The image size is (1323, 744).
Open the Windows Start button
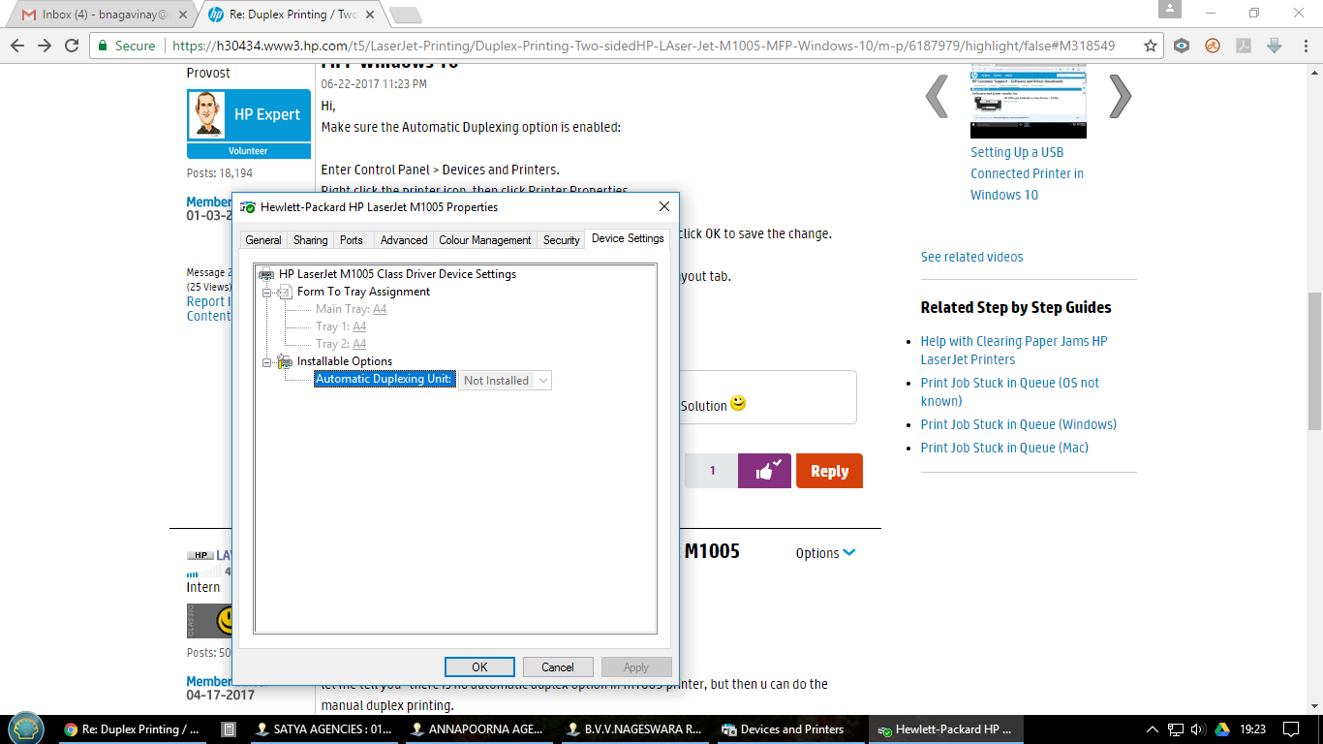pyautogui.click(x=26, y=728)
